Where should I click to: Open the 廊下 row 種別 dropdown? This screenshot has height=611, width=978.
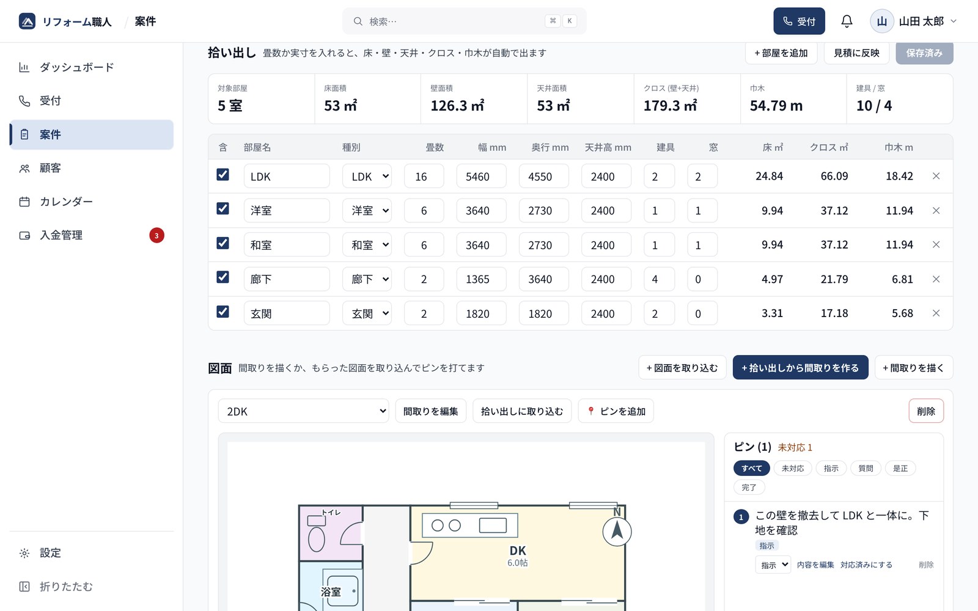pos(367,279)
